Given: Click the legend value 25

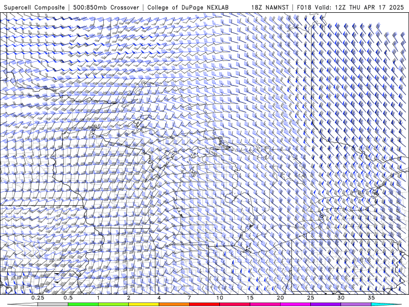Looking at the screenshot, I should [311, 298].
